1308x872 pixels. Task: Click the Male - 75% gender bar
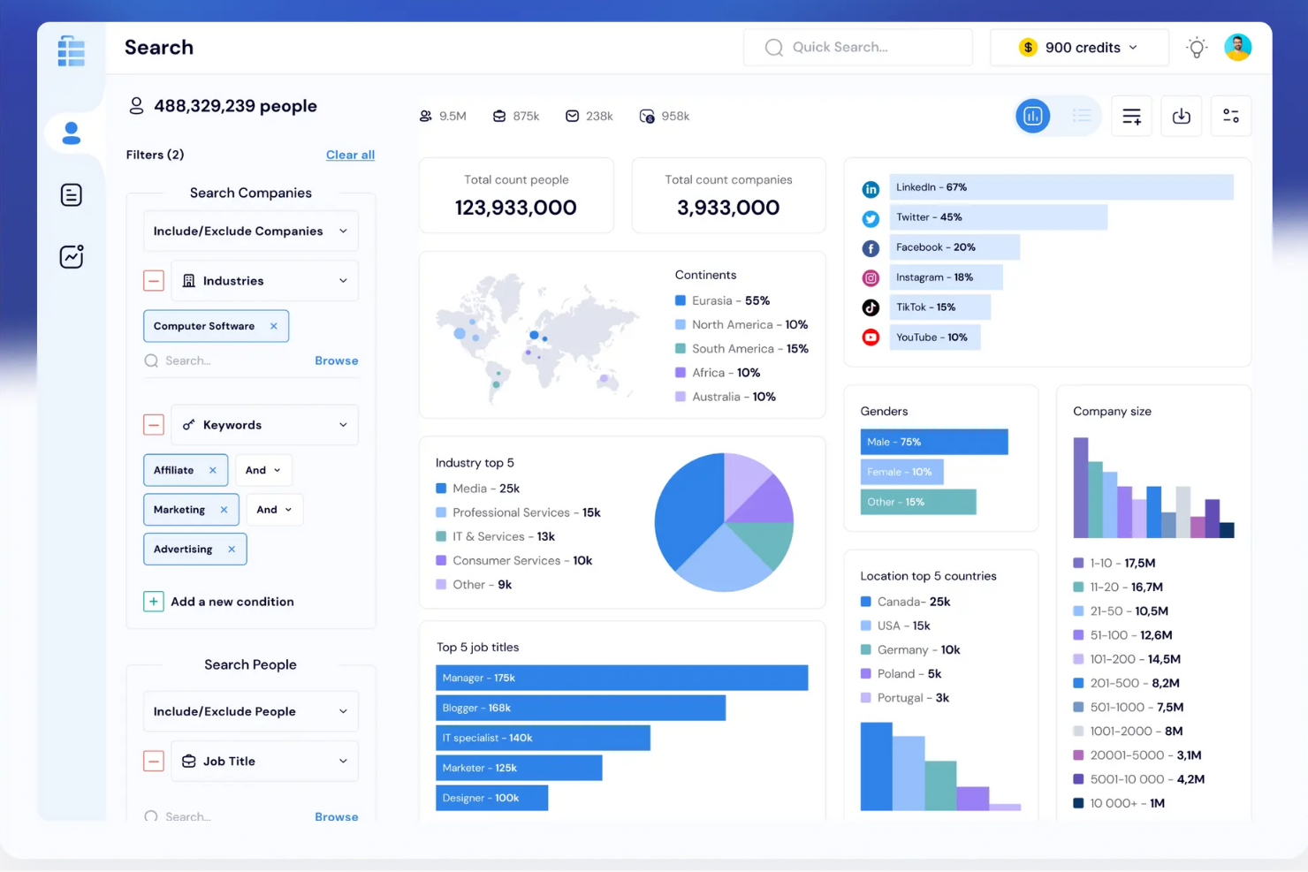(934, 442)
